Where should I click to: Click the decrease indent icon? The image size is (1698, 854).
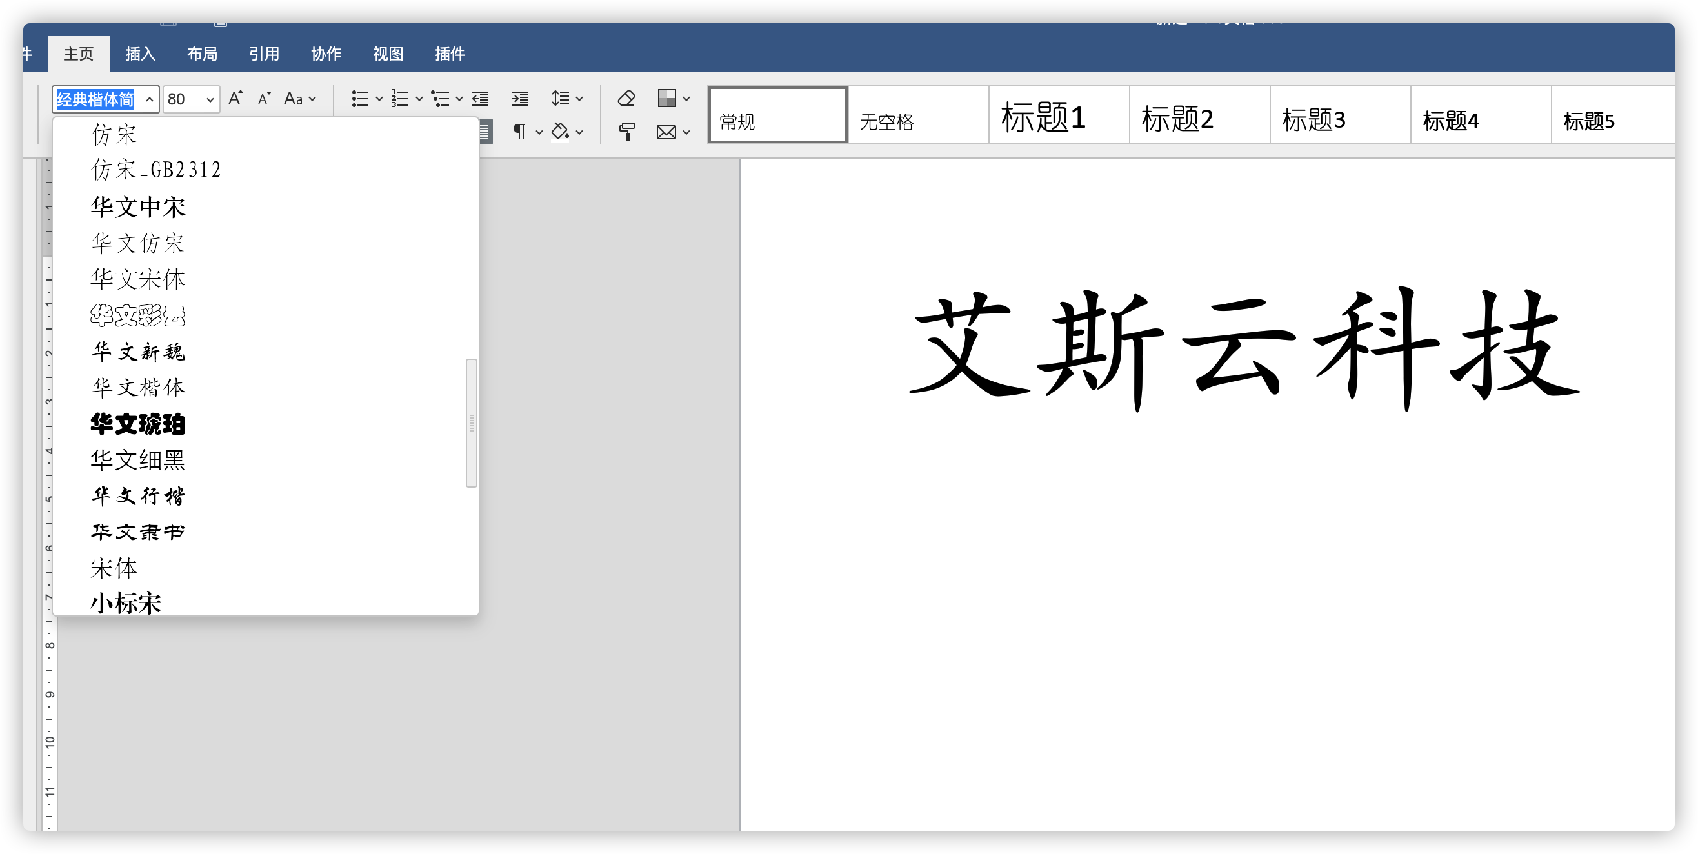[480, 98]
